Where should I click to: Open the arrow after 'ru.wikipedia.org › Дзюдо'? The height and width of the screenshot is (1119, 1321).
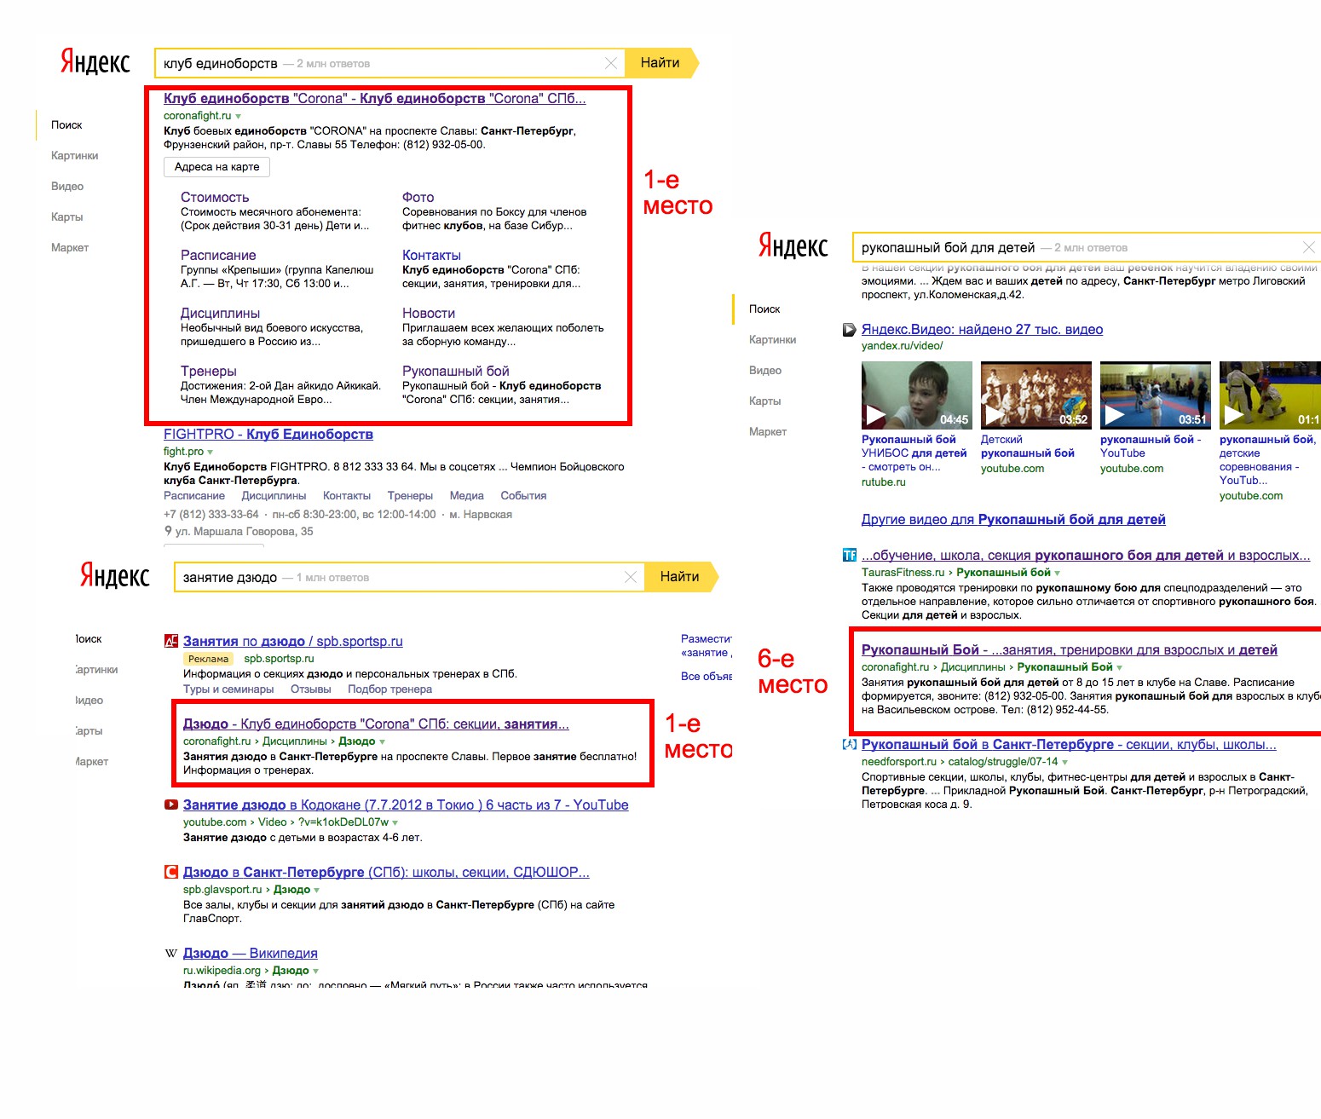[315, 972]
